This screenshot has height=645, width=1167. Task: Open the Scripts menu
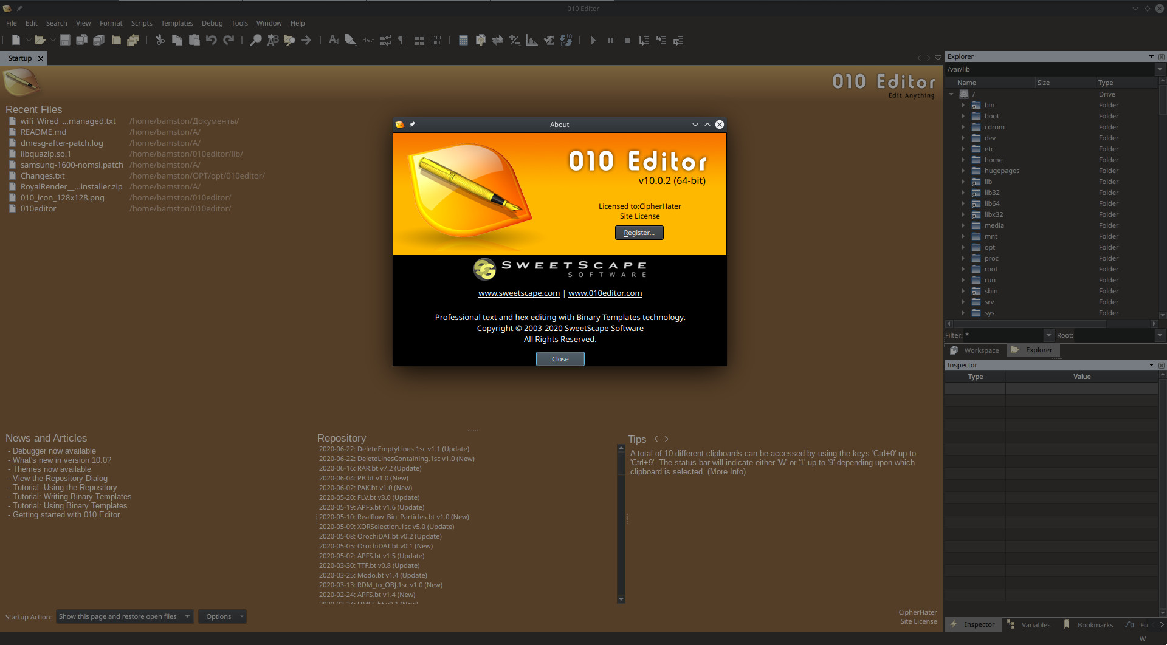142,23
